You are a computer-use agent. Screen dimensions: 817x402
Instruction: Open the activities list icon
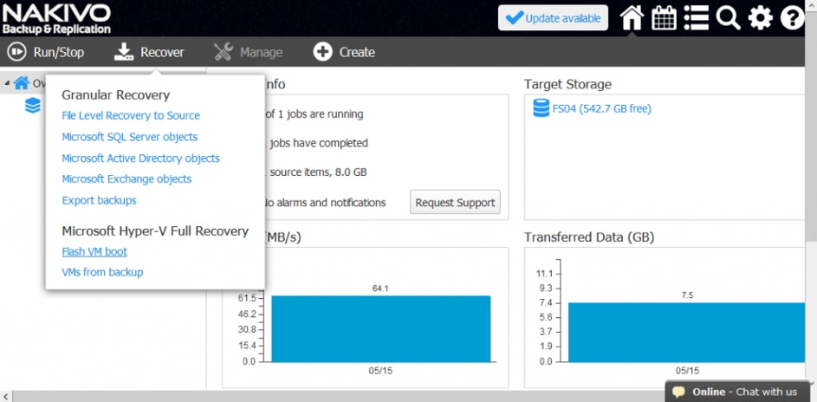(696, 17)
